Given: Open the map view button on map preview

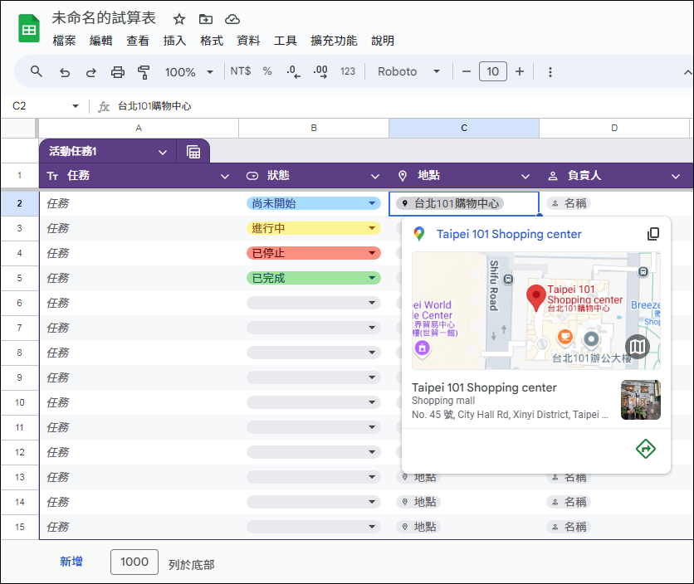Looking at the screenshot, I should [638, 347].
